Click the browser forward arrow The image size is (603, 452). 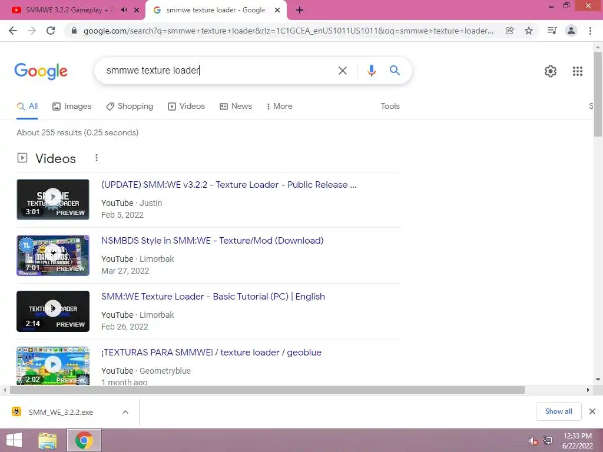pos(32,31)
